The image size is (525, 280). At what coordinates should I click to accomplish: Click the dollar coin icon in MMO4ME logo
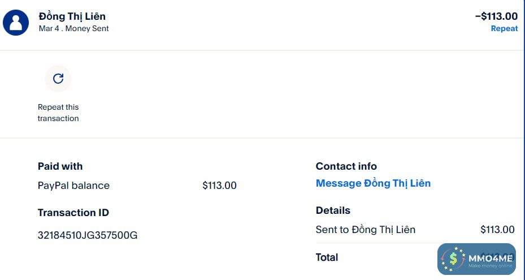(x=453, y=259)
